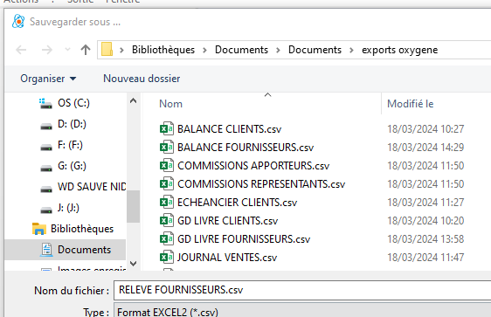Select COMMISSIONS REPRESENTANTS.csv file
Image resolution: width=491 pixels, height=317 pixels.
point(261,184)
